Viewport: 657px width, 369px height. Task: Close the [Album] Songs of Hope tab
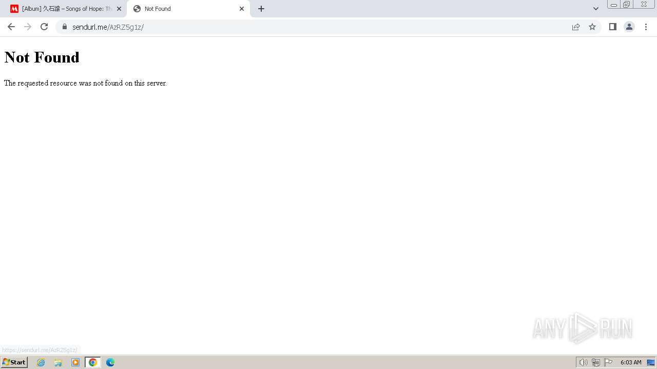pyautogui.click(x=119, y=9)
